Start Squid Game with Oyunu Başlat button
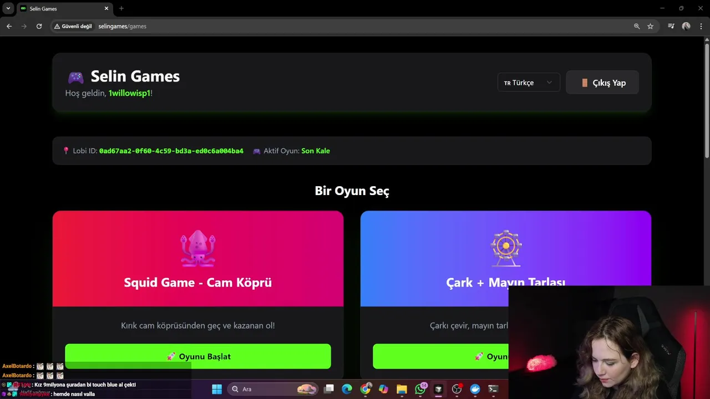 click(x=198, y=356)
